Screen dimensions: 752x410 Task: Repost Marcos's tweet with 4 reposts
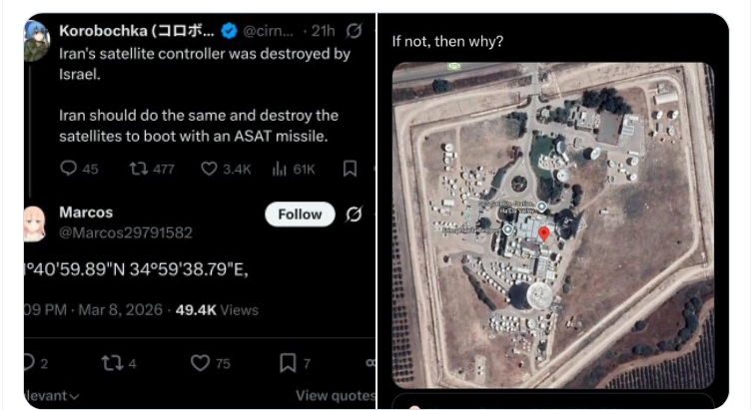[111, 363]
